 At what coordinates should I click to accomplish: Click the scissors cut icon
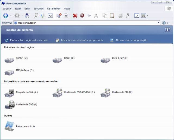(x=96, y=16)
